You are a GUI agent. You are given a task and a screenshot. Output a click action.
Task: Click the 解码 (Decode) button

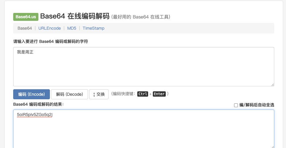point(70,94)
